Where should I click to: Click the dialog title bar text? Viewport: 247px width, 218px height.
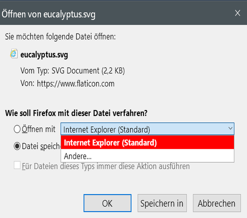pos(49,14)
